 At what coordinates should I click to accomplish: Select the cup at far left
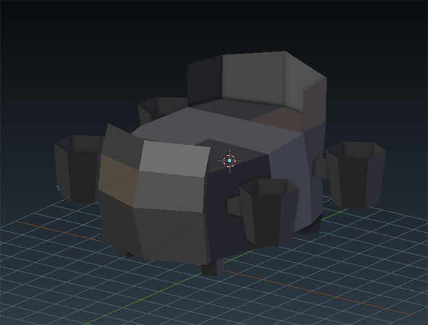coord(78,169)
